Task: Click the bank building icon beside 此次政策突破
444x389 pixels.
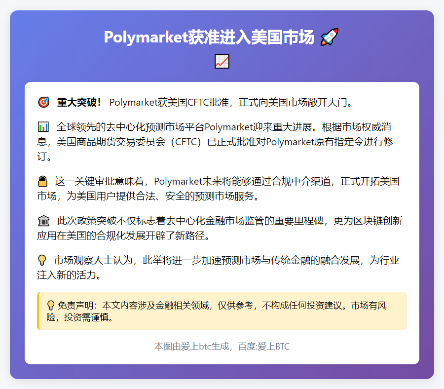Action: coord(44,221)
